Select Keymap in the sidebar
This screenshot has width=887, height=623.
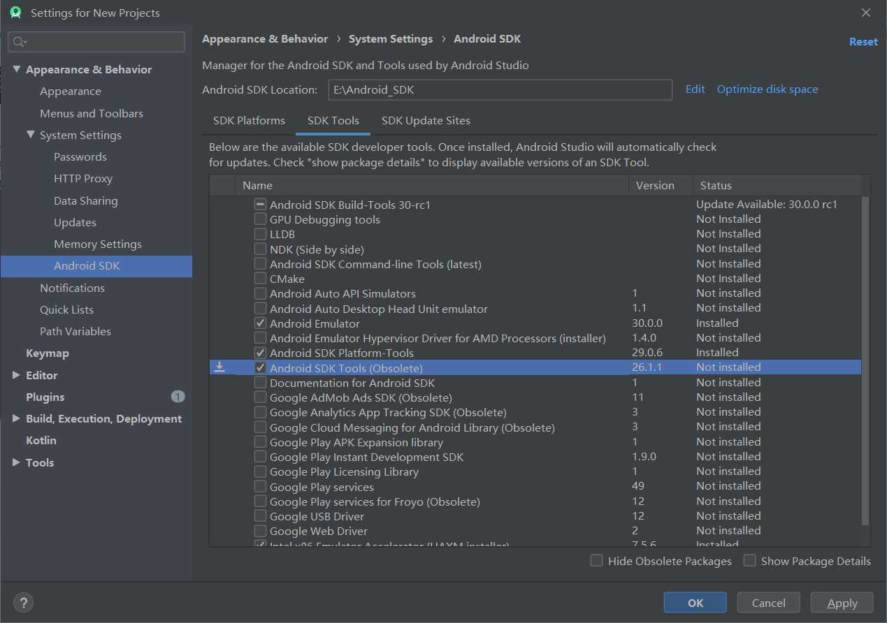[48, 353]
